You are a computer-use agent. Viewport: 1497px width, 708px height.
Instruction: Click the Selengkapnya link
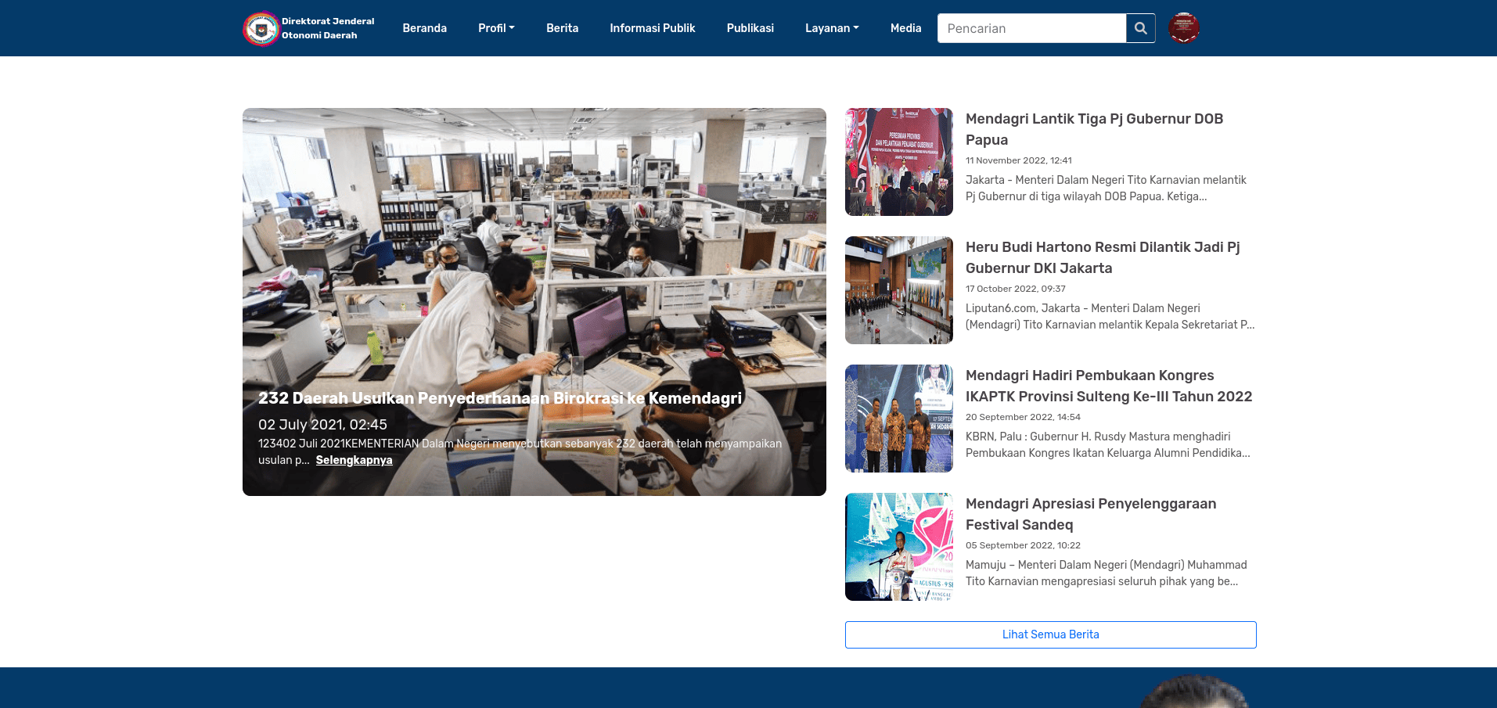pos(354,460)
